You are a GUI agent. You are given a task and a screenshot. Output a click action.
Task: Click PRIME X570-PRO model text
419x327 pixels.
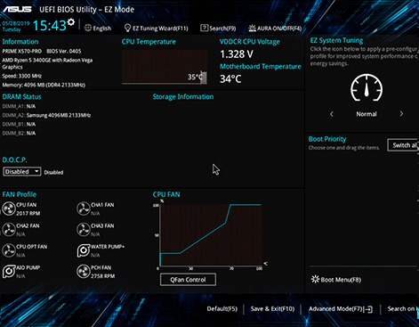pos(22,51)
